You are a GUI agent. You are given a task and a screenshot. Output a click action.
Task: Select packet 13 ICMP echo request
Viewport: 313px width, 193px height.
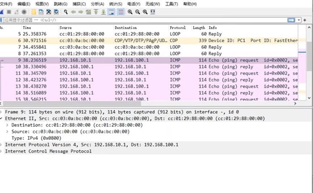(x=149, y=86)
